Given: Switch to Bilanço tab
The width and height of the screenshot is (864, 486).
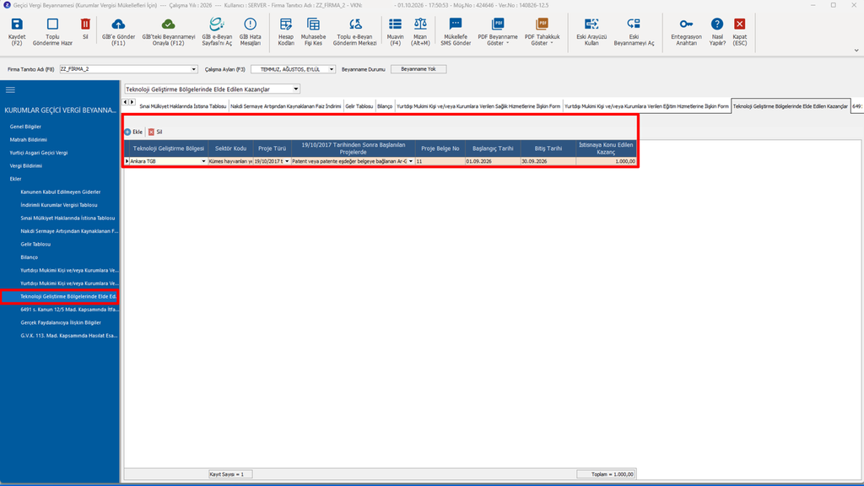Looking at the screenshot, I should 385,106.
